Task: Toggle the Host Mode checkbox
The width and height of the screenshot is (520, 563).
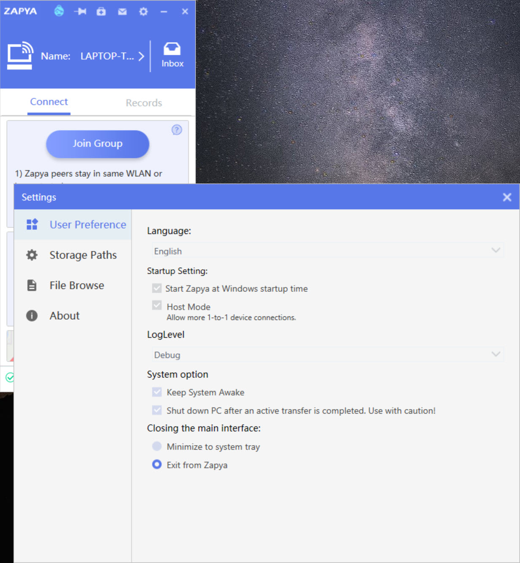Action: tap(157, 306)
